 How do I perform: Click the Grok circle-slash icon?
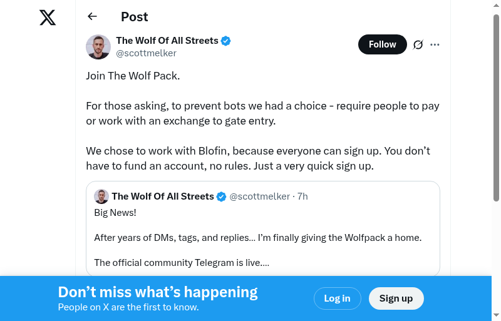point(418,44)
